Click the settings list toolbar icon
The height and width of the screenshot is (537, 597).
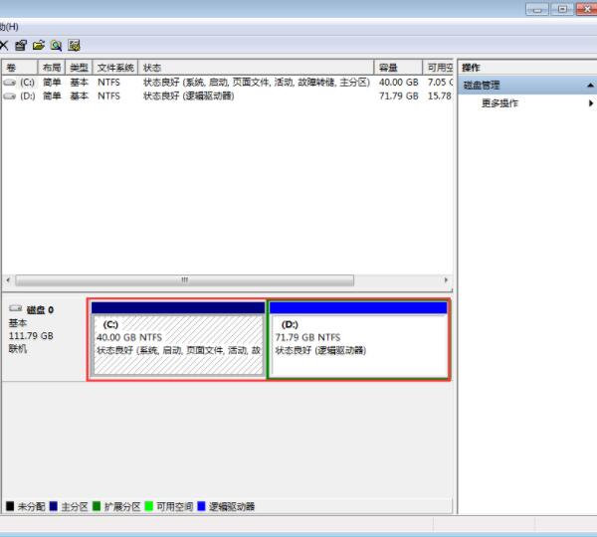tap(74, 46)
